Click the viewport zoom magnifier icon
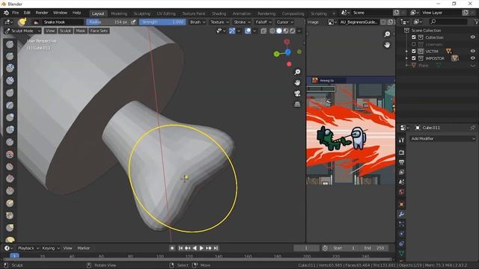The height and width of the screenshot is (269, 479). pyautogui.click(x=297, y=72)
